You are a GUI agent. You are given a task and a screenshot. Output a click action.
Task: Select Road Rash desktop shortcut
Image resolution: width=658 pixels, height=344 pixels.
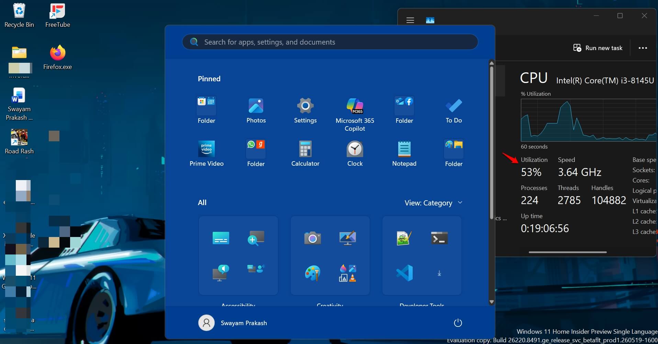pyautogui.click(x=19, y=141)
